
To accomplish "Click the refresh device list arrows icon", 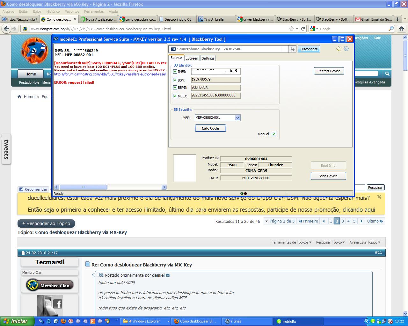I will [x=292, y=49].
